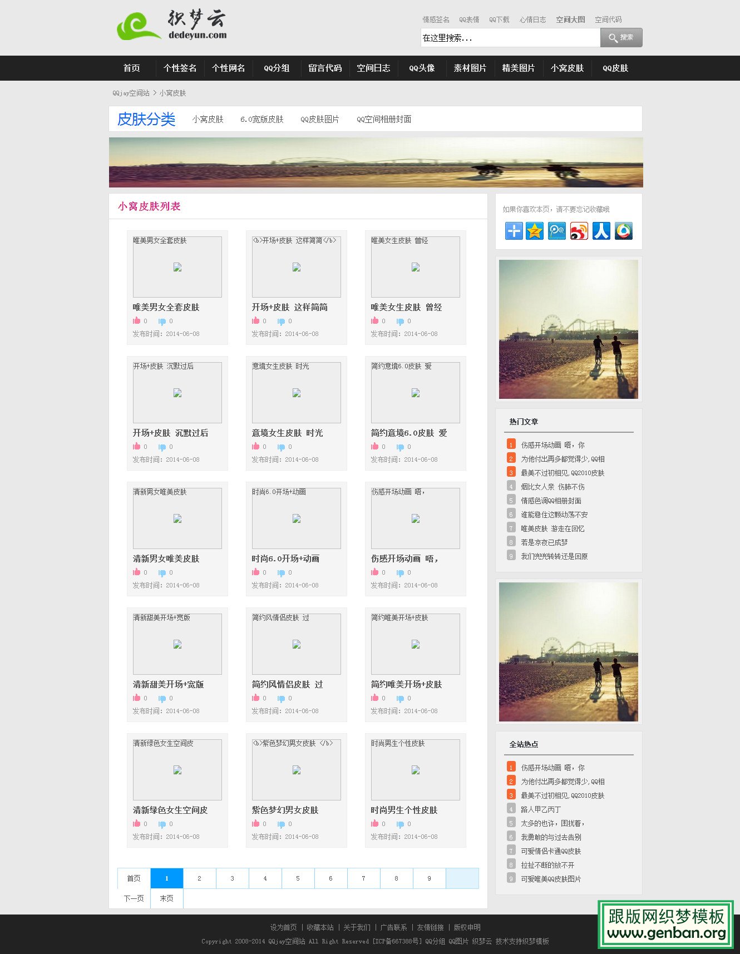Open 情感色调QQ相册封面 hot article
This screenshot has height=954, width=740.
tap(551, 501)
